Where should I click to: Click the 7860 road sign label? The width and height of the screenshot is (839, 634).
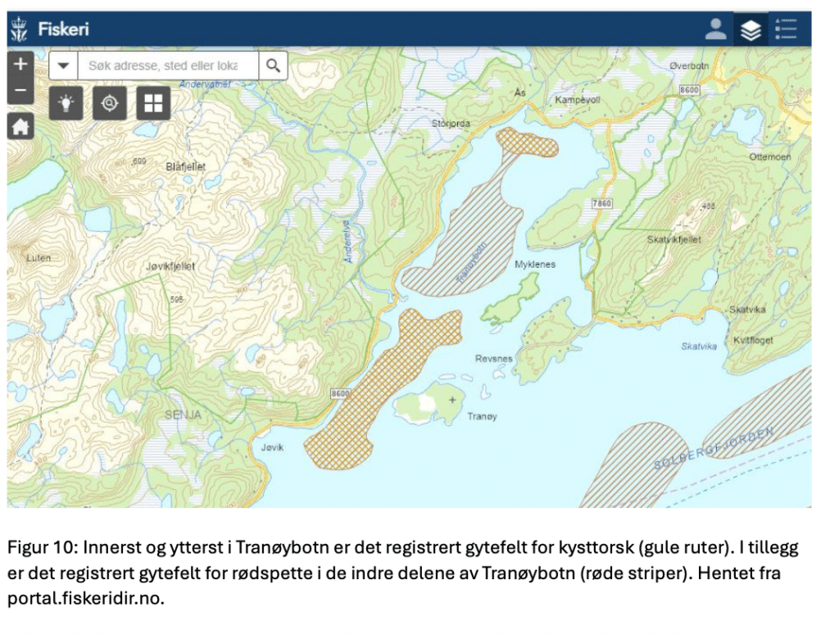[x=601, y=202]
